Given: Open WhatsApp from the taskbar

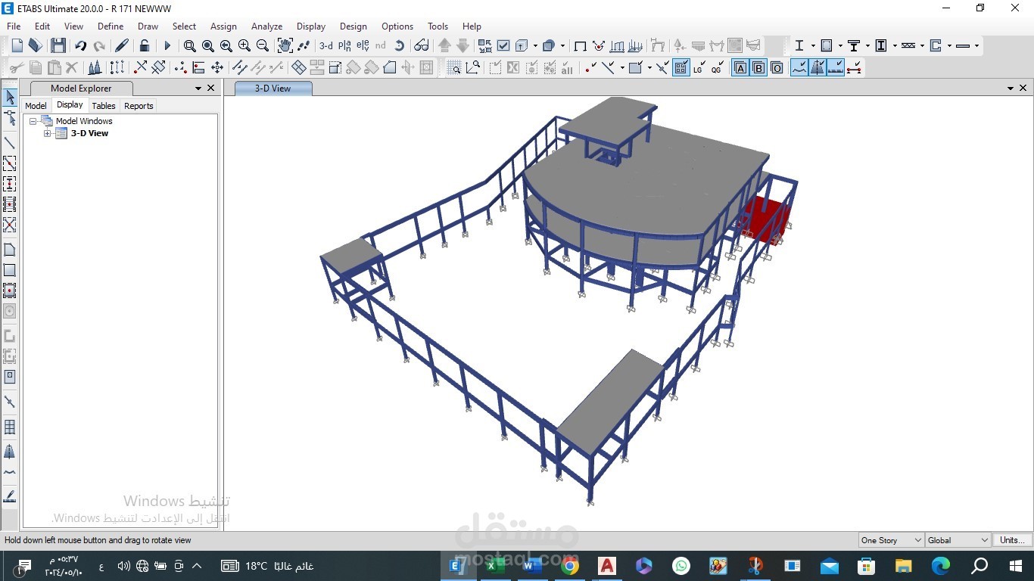Looking at the screenshot, I should (681, 565).
